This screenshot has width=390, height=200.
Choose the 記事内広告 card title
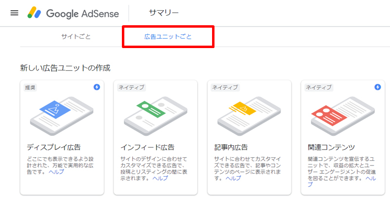click(x=231, y=147)
